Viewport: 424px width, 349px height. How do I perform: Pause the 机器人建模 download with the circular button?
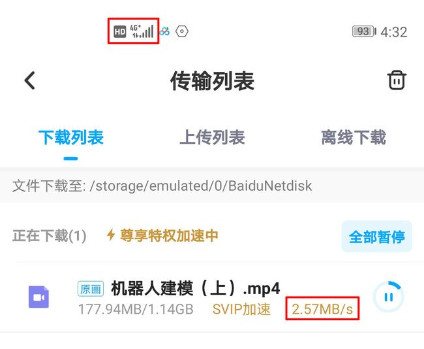point(389,297)
